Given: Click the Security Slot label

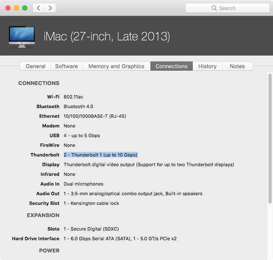Looking at the screenshot, I should click(44, 203).
